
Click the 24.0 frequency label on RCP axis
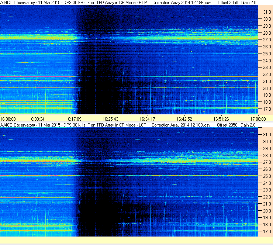[x=267, y=61]
